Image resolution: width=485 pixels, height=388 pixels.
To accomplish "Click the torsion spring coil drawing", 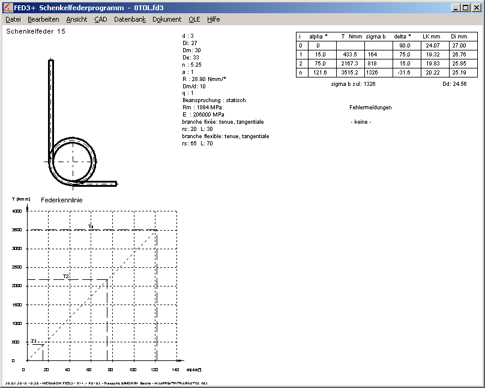I will [74, 161].
